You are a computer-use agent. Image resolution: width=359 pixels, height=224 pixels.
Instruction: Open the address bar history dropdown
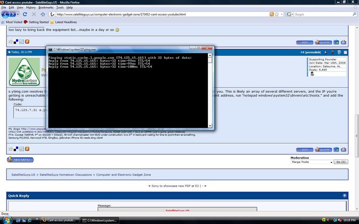pyautogui.click(x=281, y=14)
